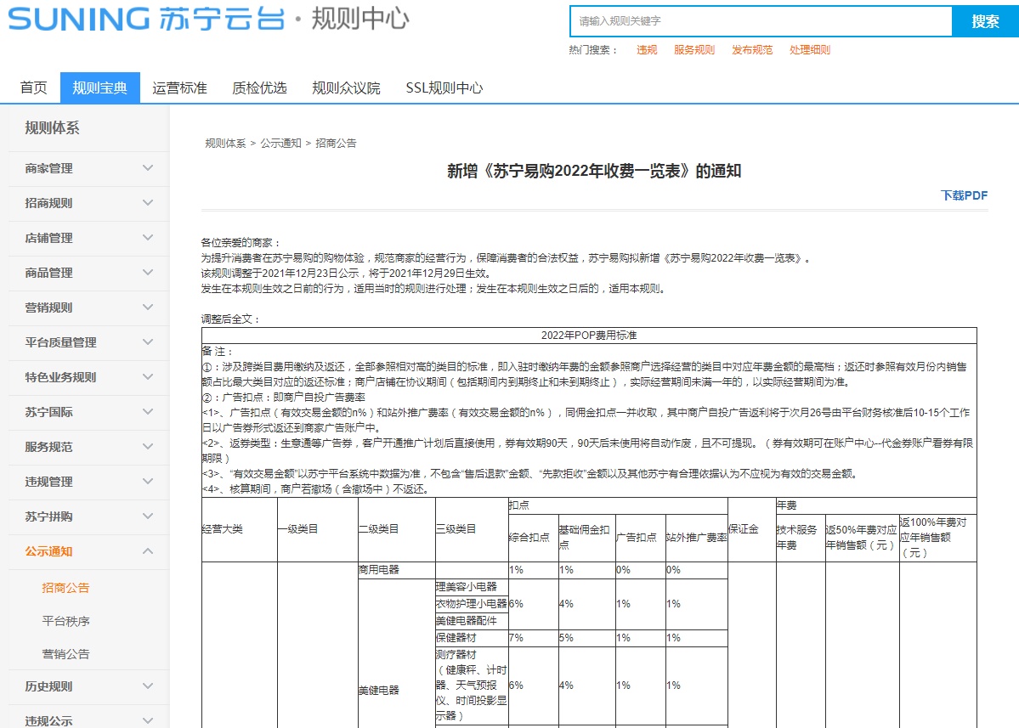The width and height of the screenshot is (1019, 728).
Task: Click 公示通知 in the breadcrumb
Action: 280,144
